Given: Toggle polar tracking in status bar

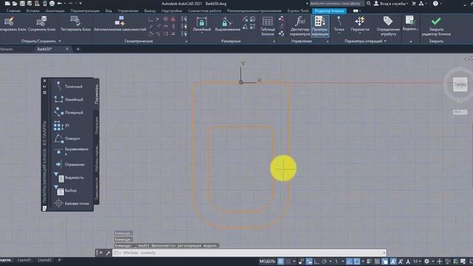Looking at the screenshot, I should click(x=324, y=261).
